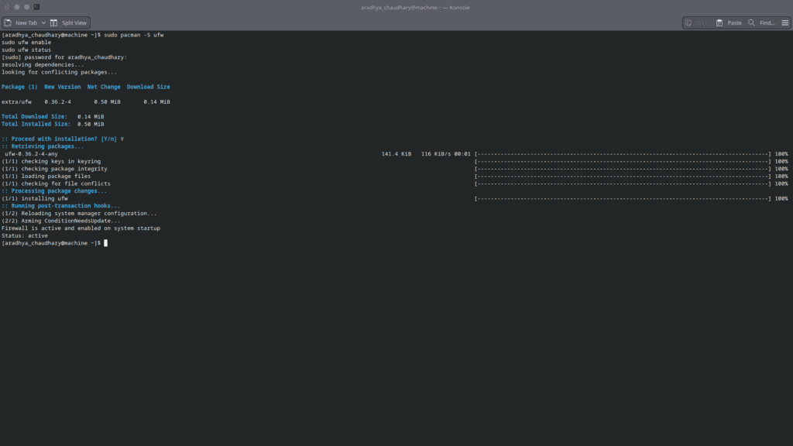
Task: Click the 'checking package integrity' line
Action: [54, 169]
